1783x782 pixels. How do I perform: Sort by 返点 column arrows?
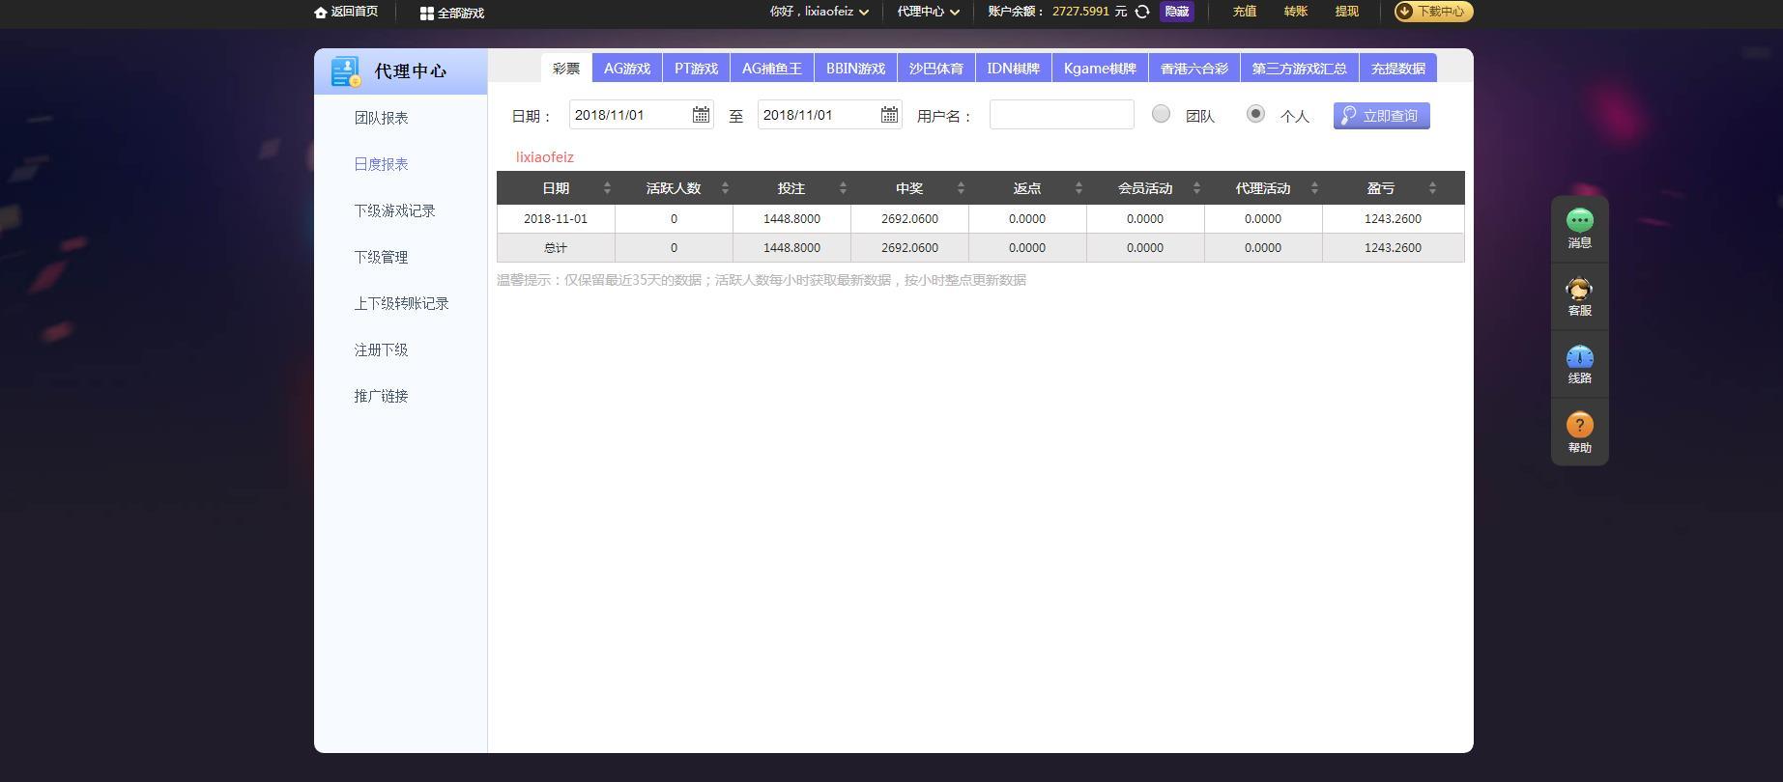point(1078,188)
